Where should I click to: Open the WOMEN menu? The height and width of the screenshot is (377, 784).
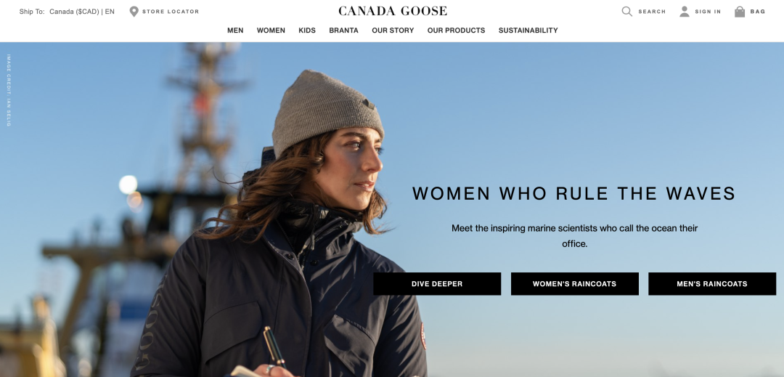(x=271, y=31)
